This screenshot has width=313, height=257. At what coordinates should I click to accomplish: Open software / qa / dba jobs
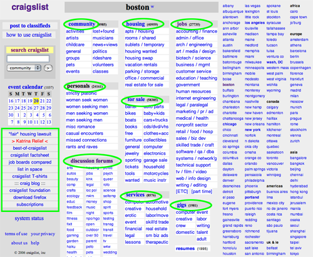[x=195, y=152]
